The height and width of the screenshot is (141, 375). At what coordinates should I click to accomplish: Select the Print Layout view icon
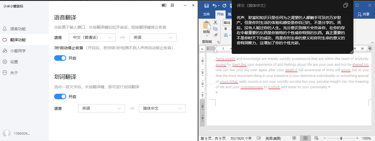[305, 138]
